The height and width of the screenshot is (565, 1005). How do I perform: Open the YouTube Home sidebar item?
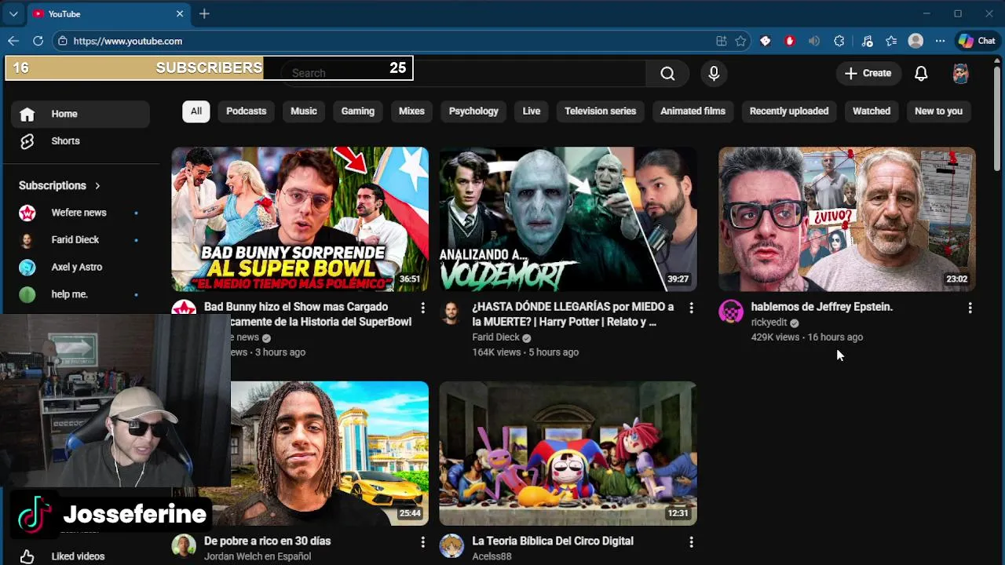coord(80,114)
